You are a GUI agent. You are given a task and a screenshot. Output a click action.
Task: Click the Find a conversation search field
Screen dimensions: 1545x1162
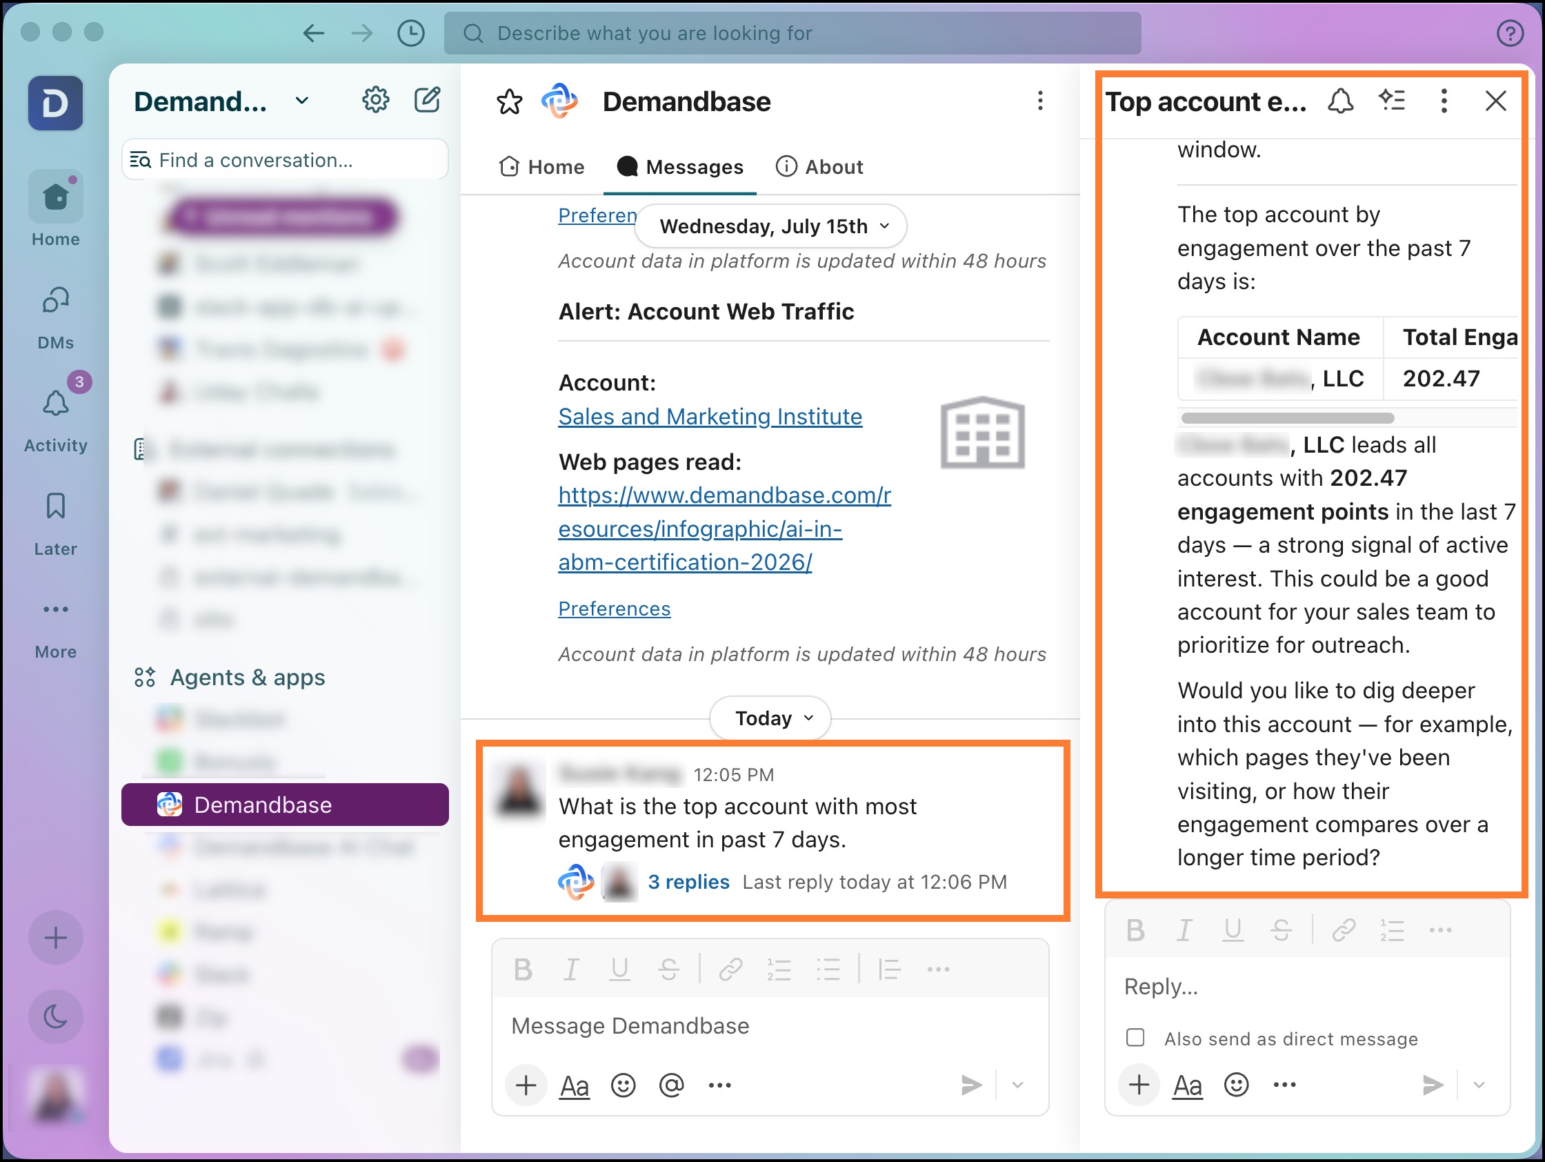[285, 160]
